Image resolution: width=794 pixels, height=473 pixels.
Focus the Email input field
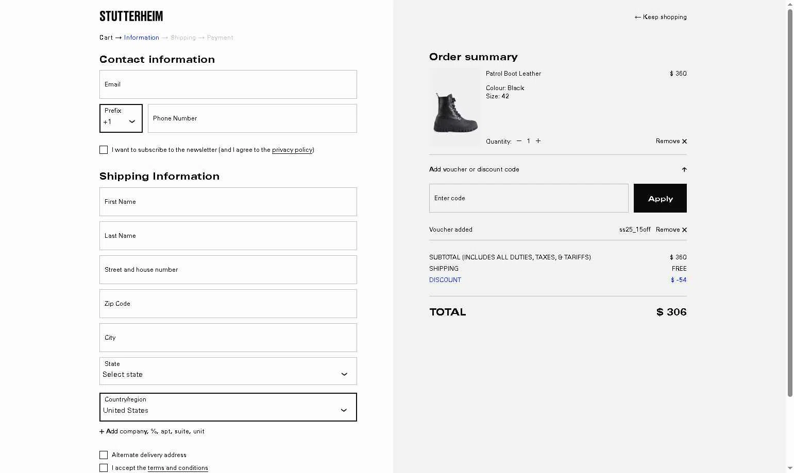pyautogui.click(x=228, y=84)
